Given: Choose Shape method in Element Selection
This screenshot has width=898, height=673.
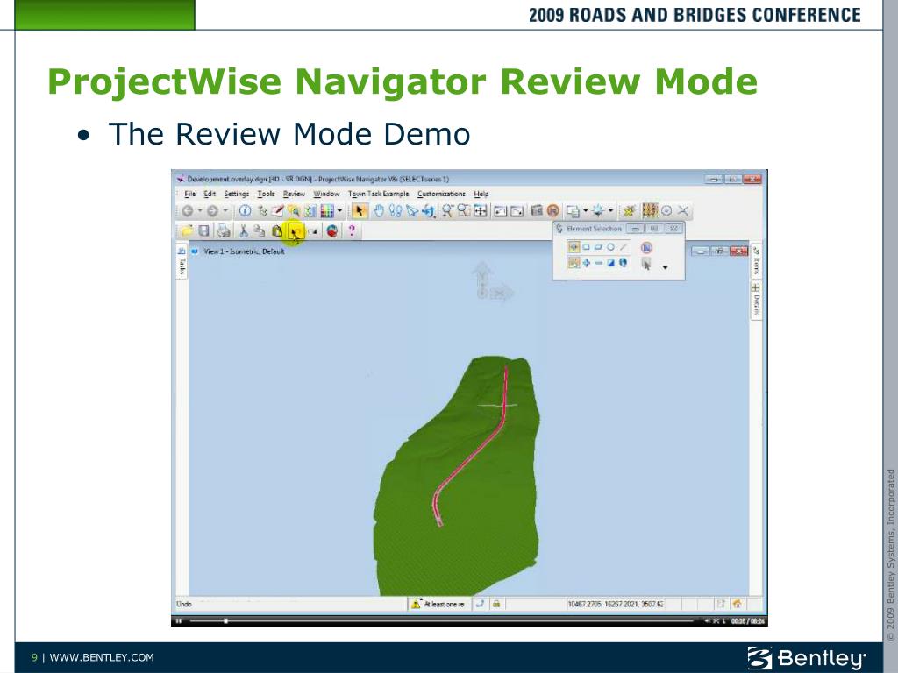Looking at the screenshot, I should (598, 247).
